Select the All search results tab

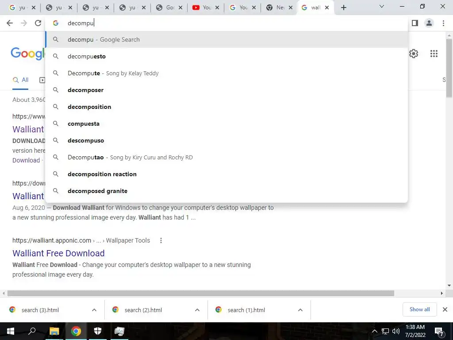[x=20, y=80]
